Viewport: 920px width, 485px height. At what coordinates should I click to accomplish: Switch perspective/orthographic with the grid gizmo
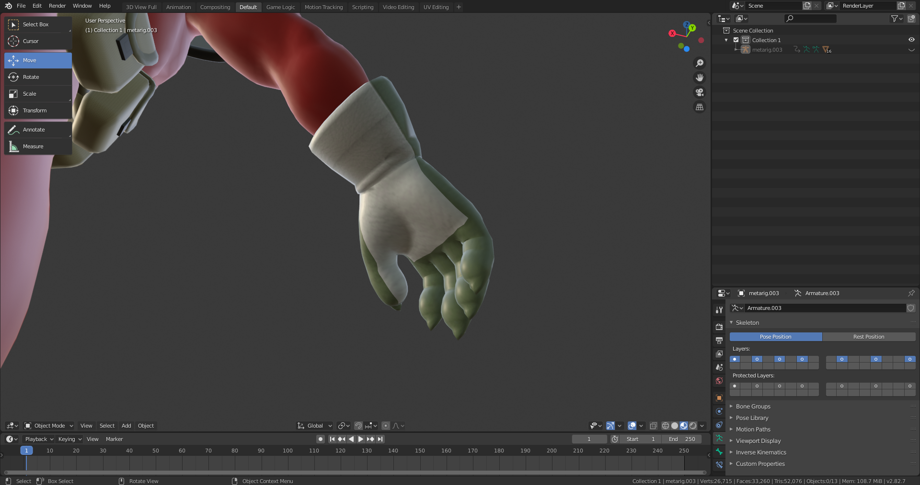click(700, 107)
